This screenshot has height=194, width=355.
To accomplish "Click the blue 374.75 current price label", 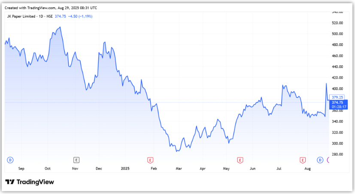I will pos(337,103).
